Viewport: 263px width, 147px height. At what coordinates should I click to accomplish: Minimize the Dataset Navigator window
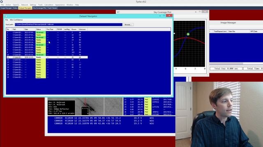(160, 16)
